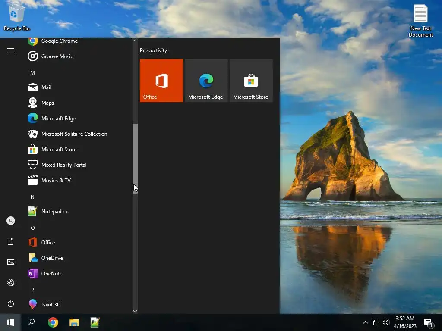Click the app list scroll-up arrow
442x331 pixels.
pyautogui.click(x=135, y=41)
